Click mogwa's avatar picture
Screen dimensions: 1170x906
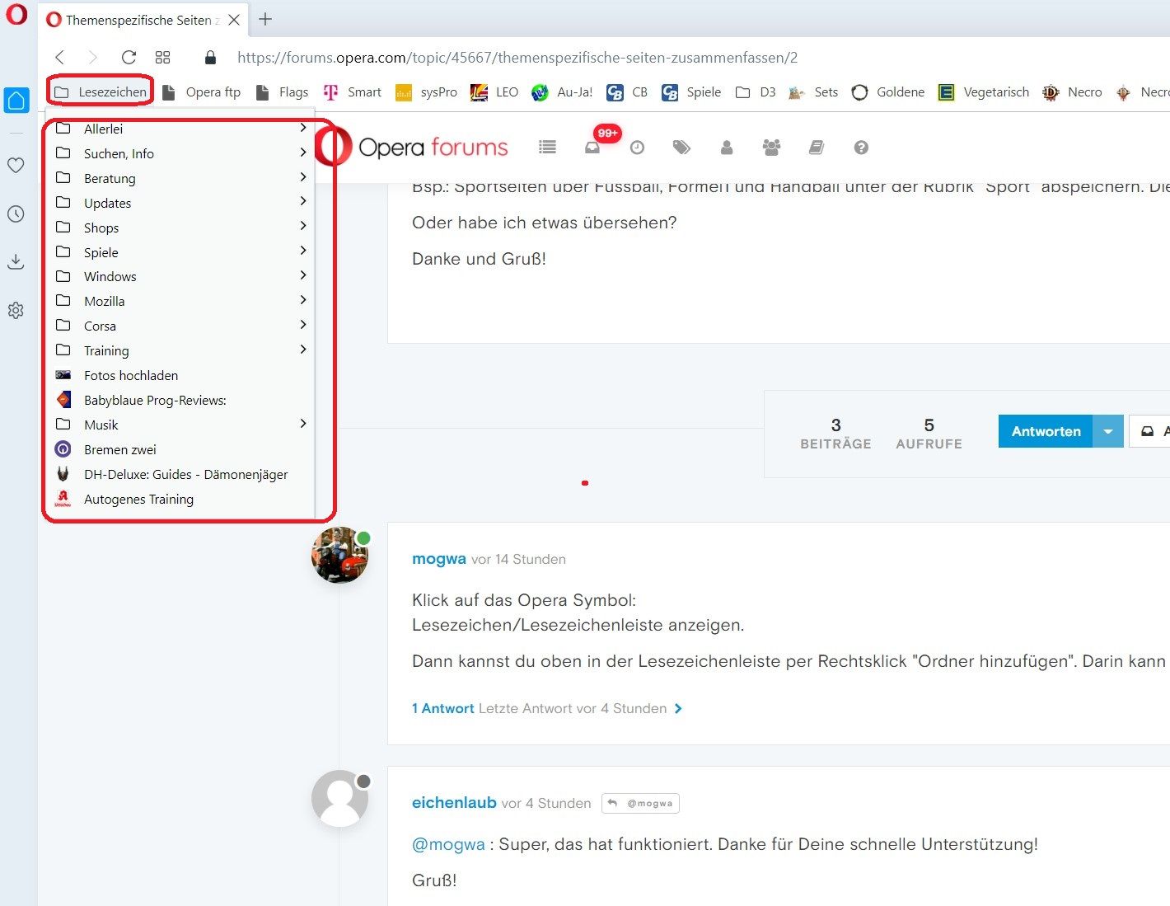click(x=339, y=555)
